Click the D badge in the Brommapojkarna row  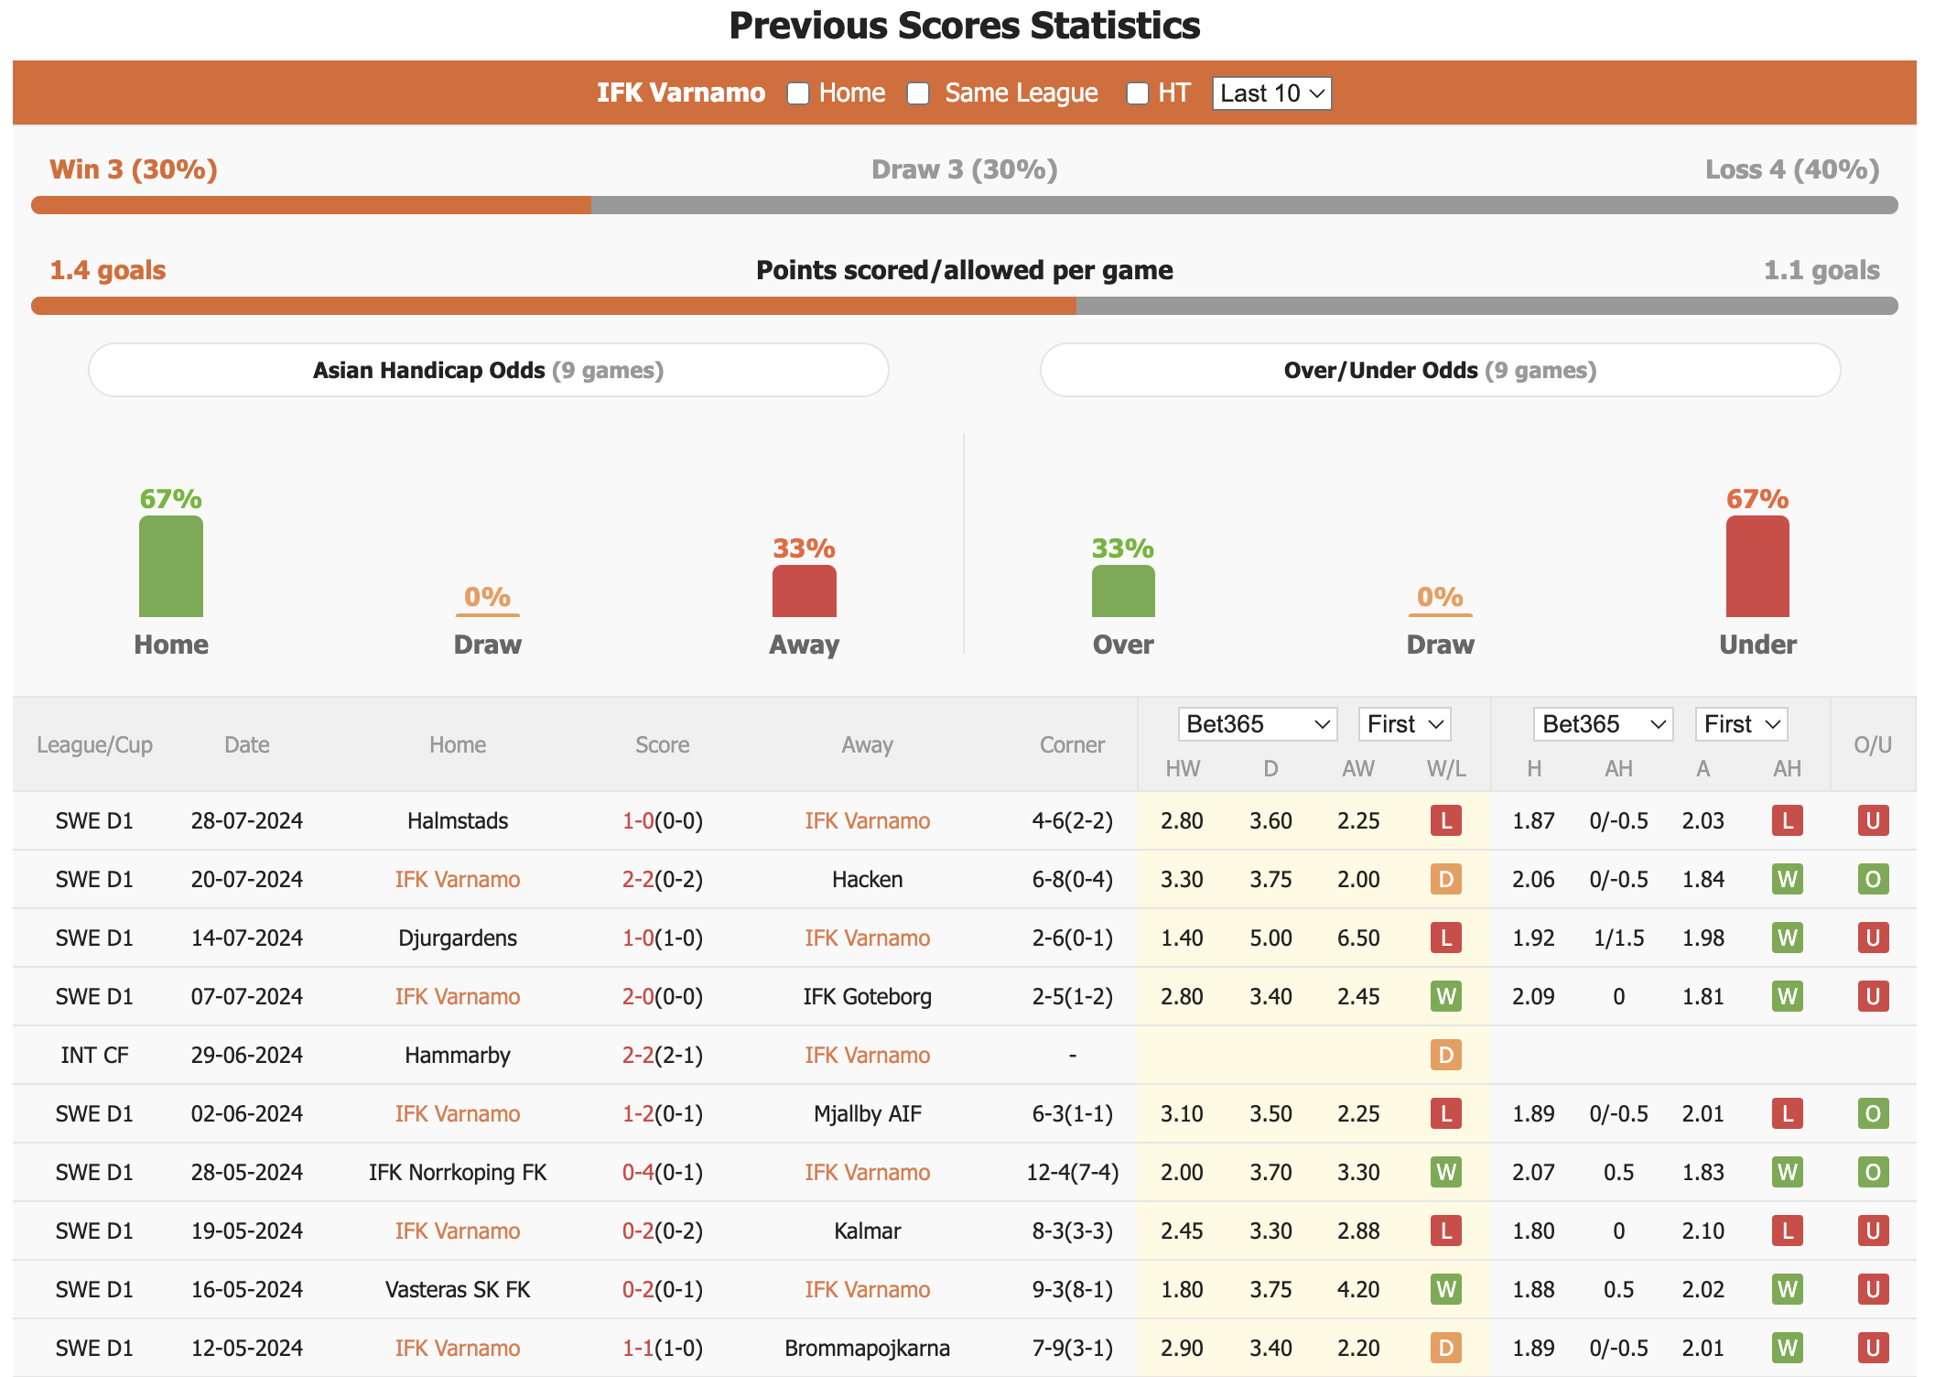pyautogui.click(x=1446, y=1348)
